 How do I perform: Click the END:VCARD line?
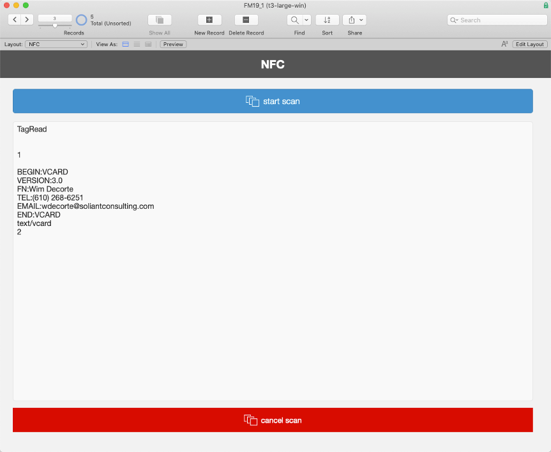(x=39, y=215)
